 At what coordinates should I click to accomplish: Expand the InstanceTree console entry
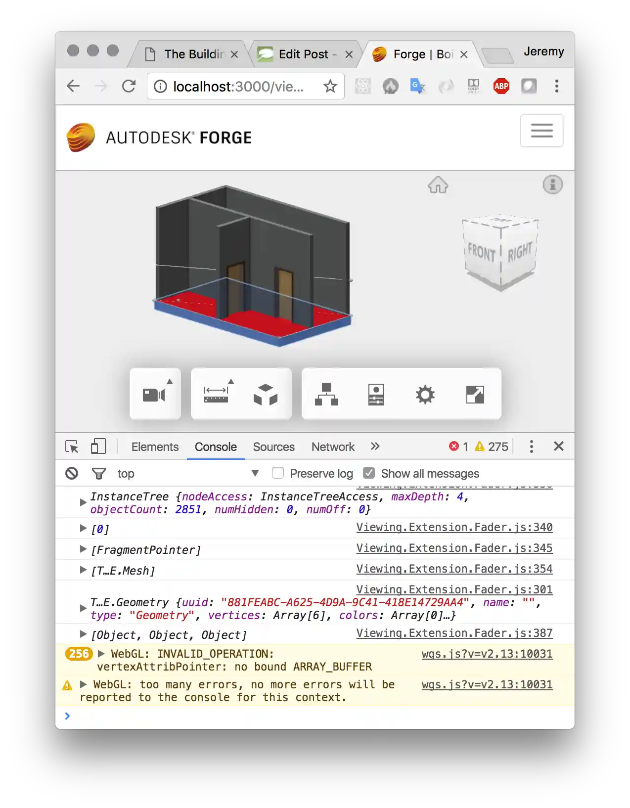click(83, 502)
